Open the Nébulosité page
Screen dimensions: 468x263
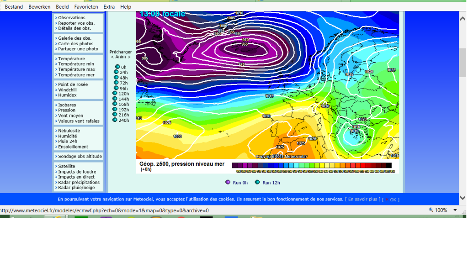tap(69, 131)
